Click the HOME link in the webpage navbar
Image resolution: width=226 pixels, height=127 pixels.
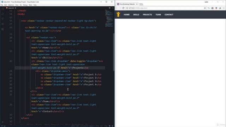coord(126,14)
